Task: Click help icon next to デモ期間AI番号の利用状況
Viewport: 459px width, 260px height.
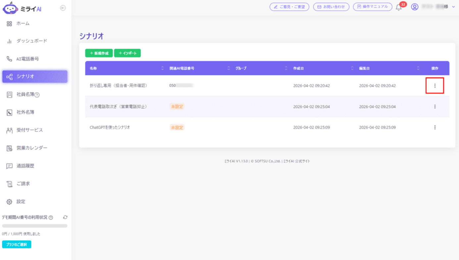Action: coord(51,218)
